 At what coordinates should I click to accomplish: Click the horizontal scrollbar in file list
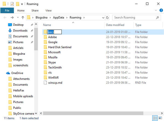coord(96,113)
